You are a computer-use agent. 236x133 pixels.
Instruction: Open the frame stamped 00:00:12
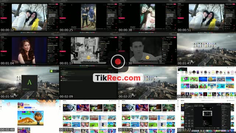(29, 17)
